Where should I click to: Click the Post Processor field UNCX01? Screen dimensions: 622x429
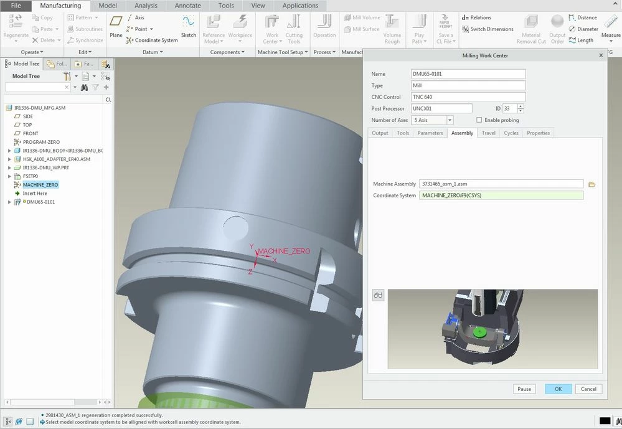441,108
